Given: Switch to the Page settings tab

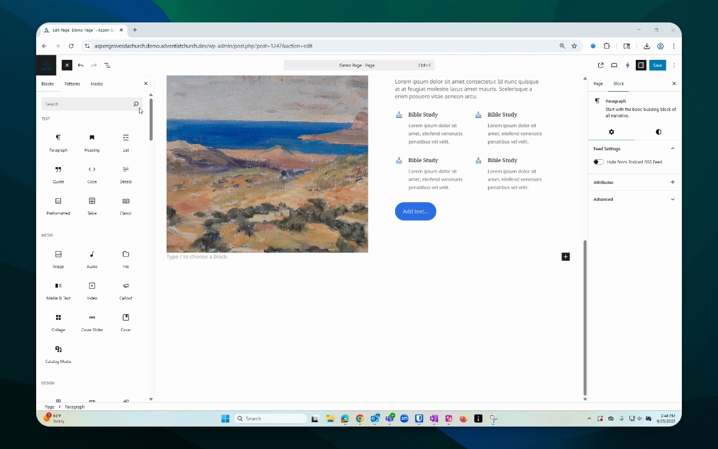Looking at the screenshot, I should [598, 84].
